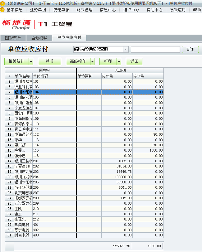
Task: Expand the 高级操作 dropdown arrow
Action: (x=92, y=61)
